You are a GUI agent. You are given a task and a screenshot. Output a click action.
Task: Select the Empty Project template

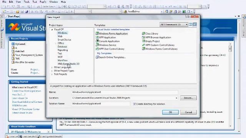coord(151,41)
